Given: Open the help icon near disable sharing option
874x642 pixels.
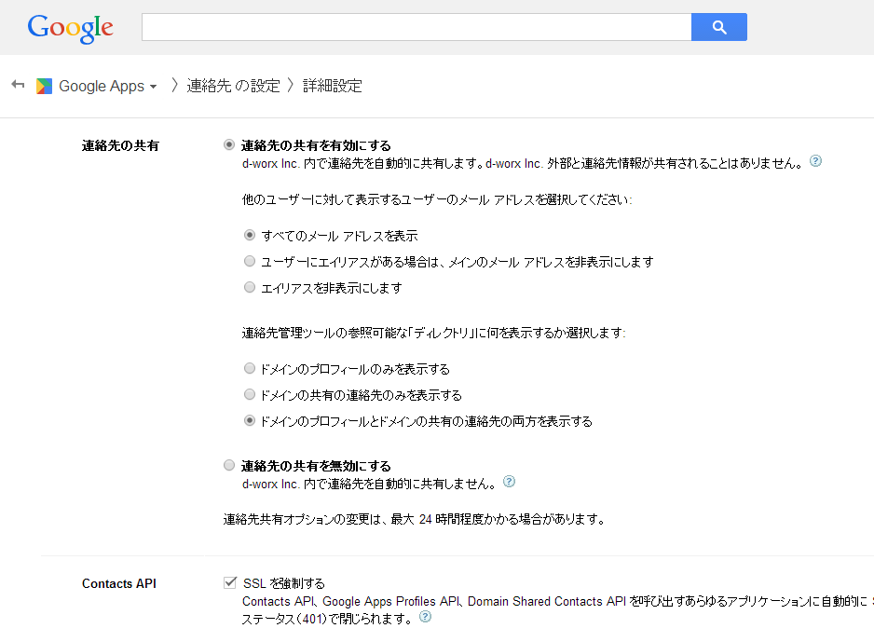Looking at the screenshot, I should coord(509,482).
